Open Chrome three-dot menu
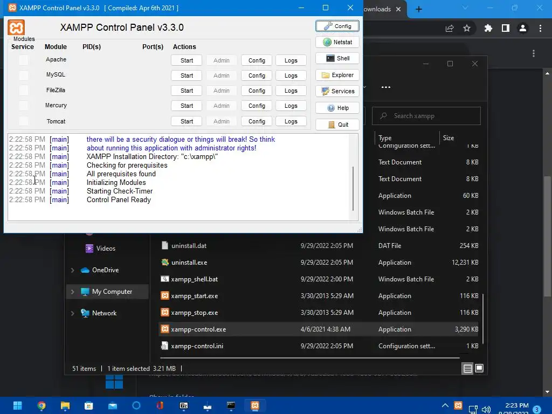The width and height of the screenshot is (552, 414). click(x=540, y=28)
